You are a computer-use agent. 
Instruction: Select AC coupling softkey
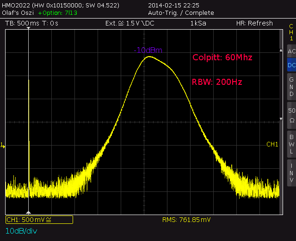coord(291,51)
